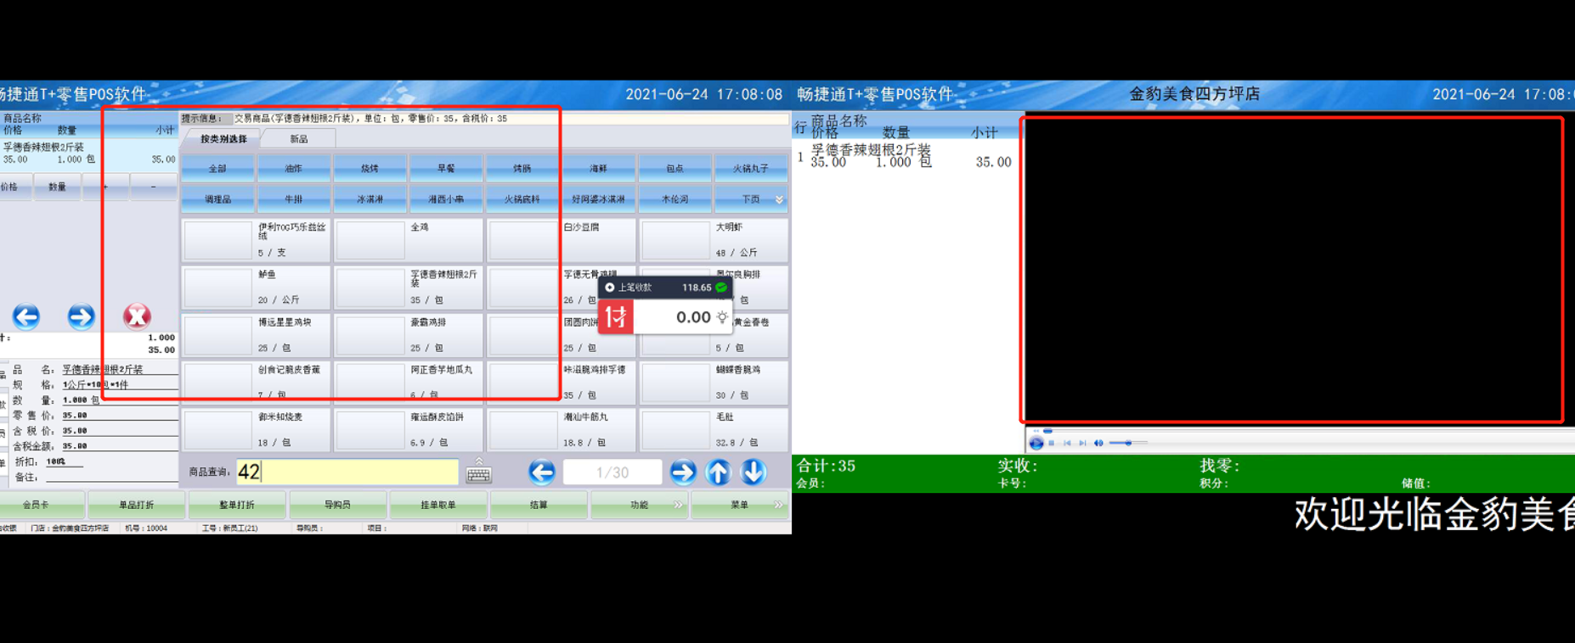Screen dimensions: 1575x643
Task: Select the 油炸 category
Action: point(294,169)
